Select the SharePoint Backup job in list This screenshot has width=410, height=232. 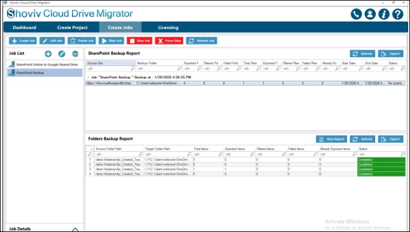[x=44, y=73]
